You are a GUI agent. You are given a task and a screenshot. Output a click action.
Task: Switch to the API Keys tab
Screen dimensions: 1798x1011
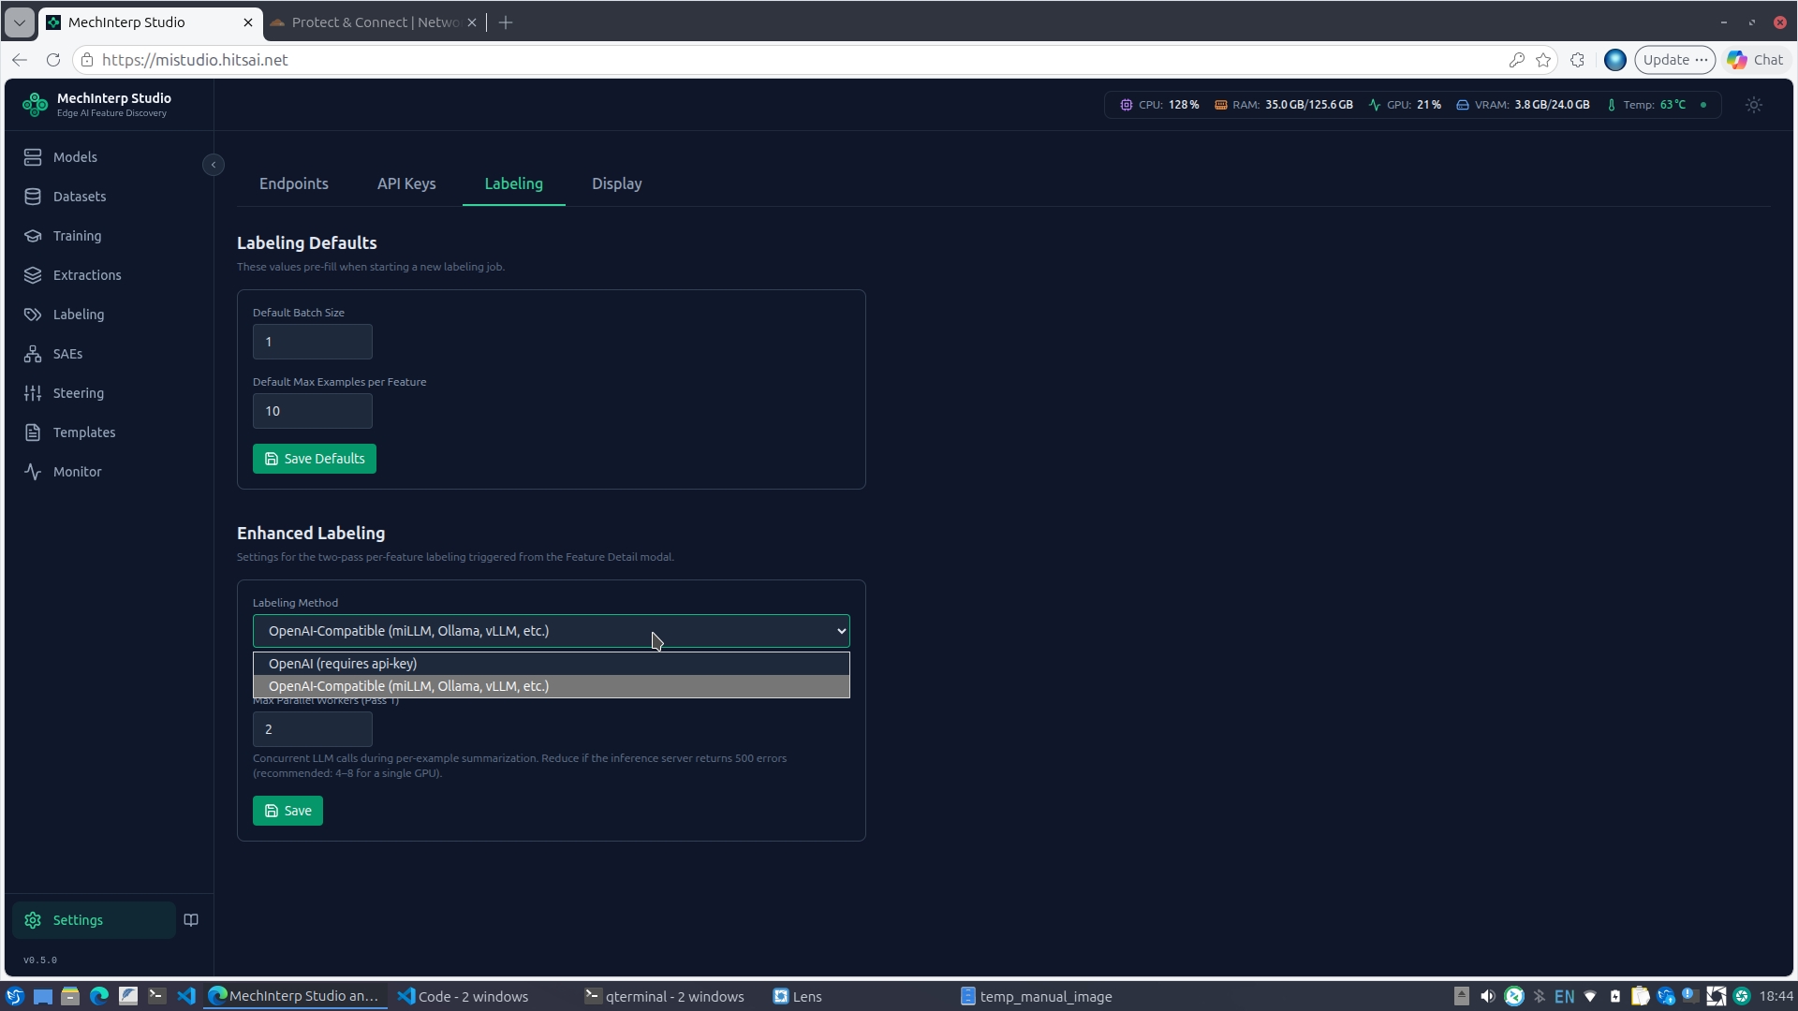[x=406, y=183]
